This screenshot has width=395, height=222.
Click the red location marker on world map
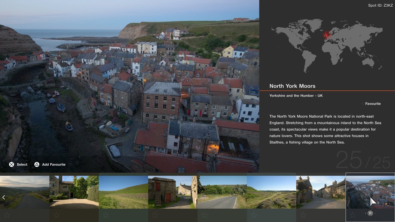pyautogui.click(x=326, y=35)
